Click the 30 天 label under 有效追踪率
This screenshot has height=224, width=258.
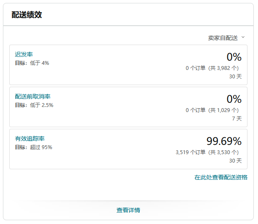tap(235, 161)
